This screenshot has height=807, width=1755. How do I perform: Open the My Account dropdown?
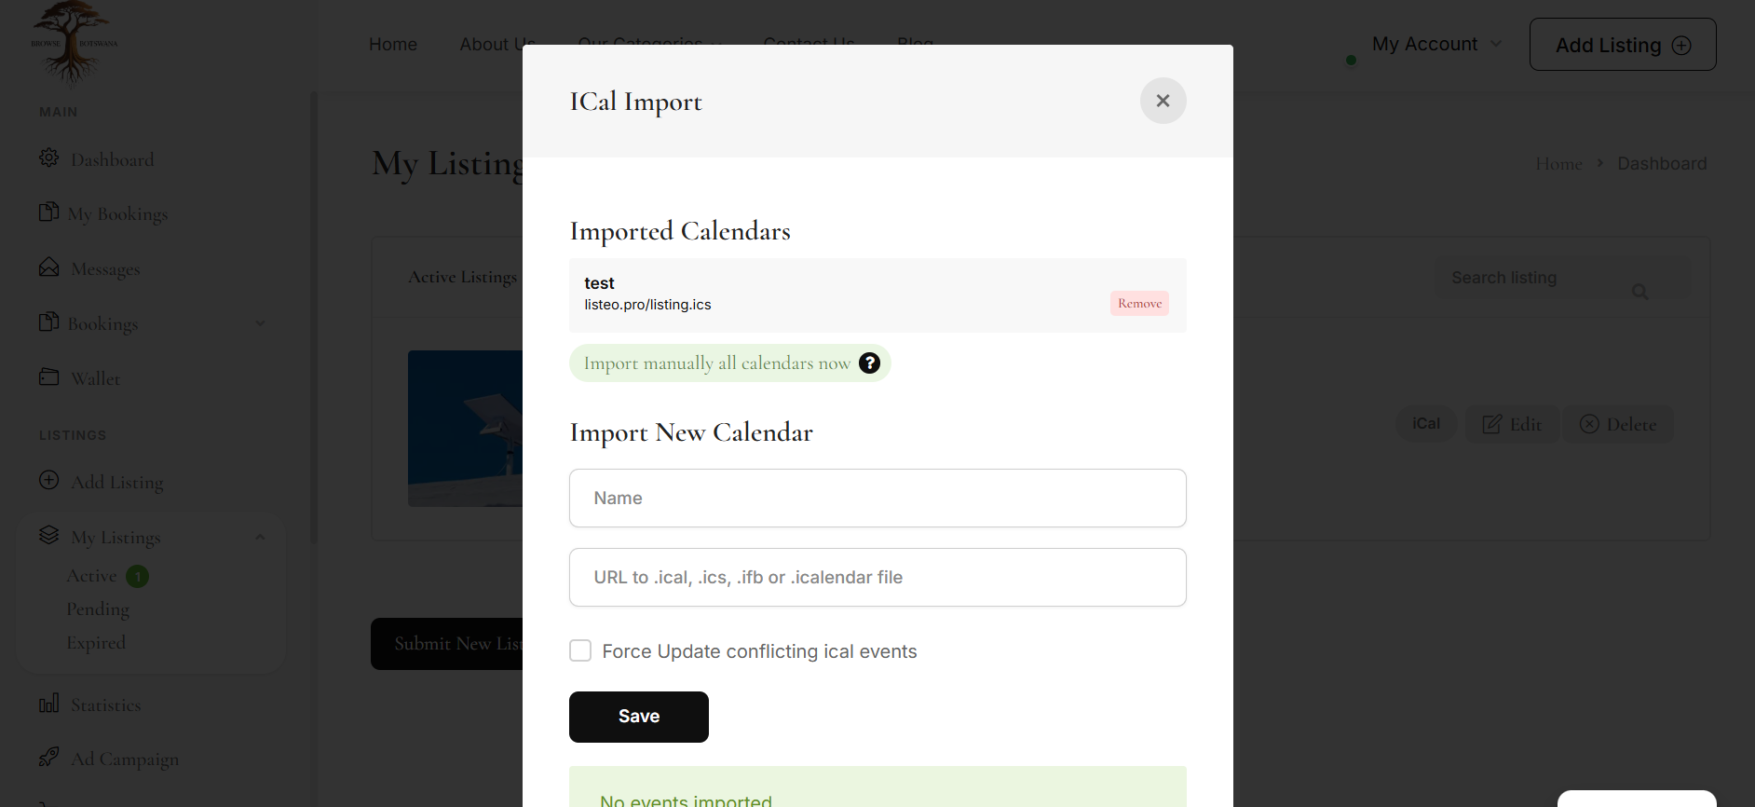click(x=1436, y=44)
